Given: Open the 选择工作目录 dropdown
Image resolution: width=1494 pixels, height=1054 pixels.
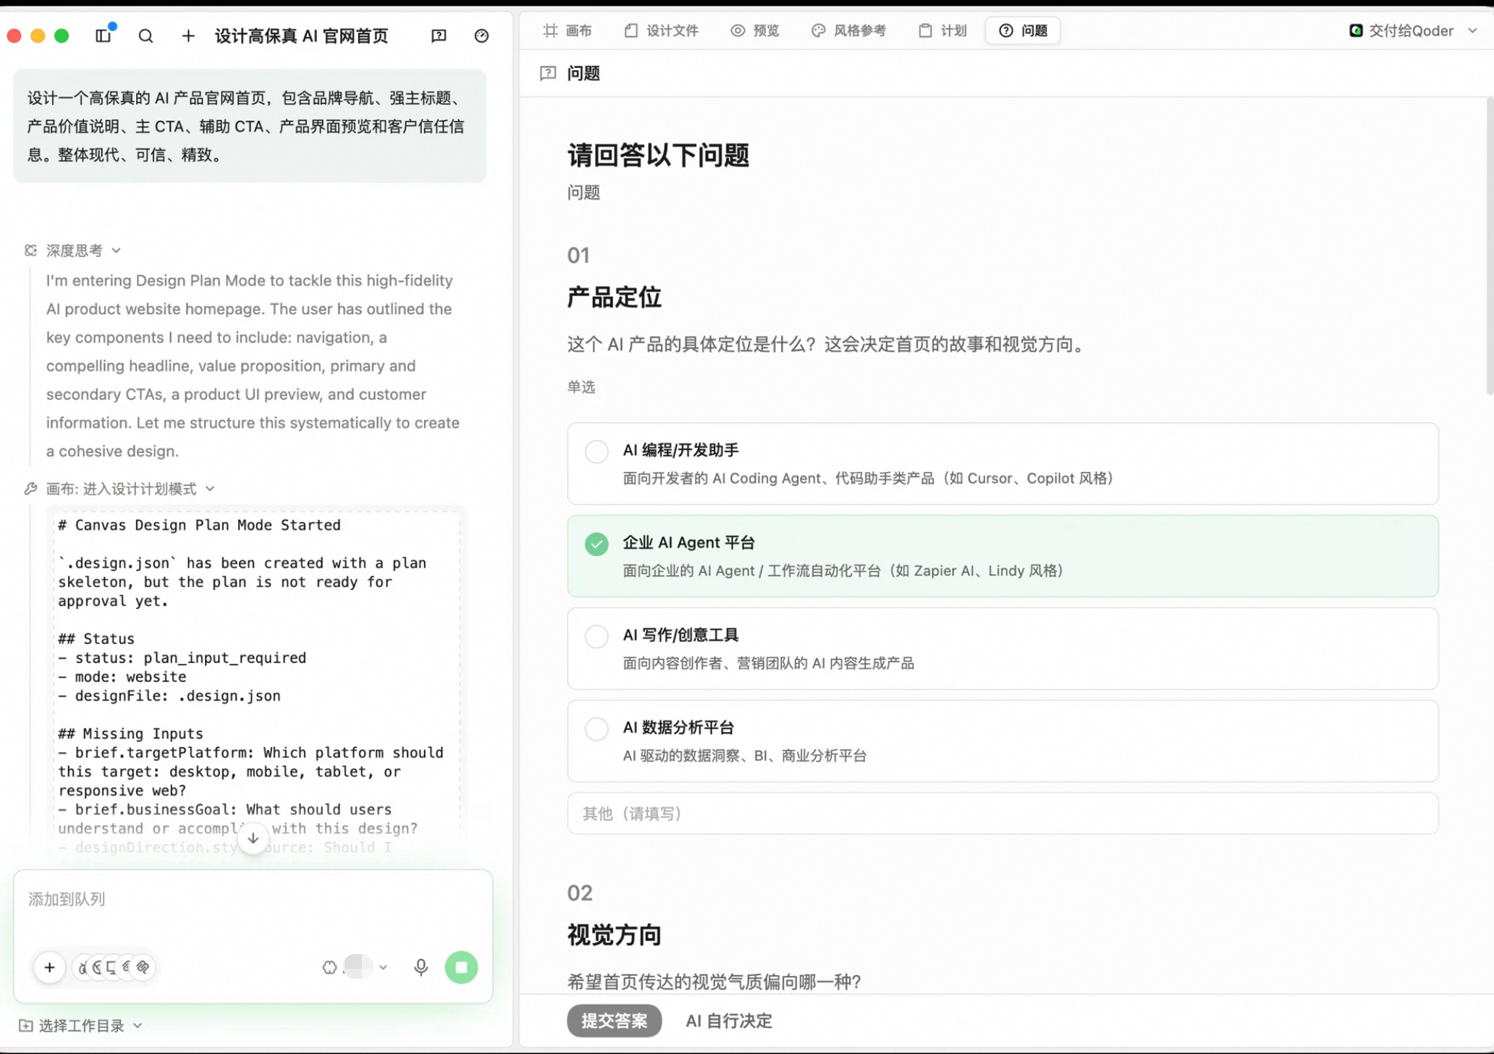Looking at the screenshot, I should tap(80, 1025).
